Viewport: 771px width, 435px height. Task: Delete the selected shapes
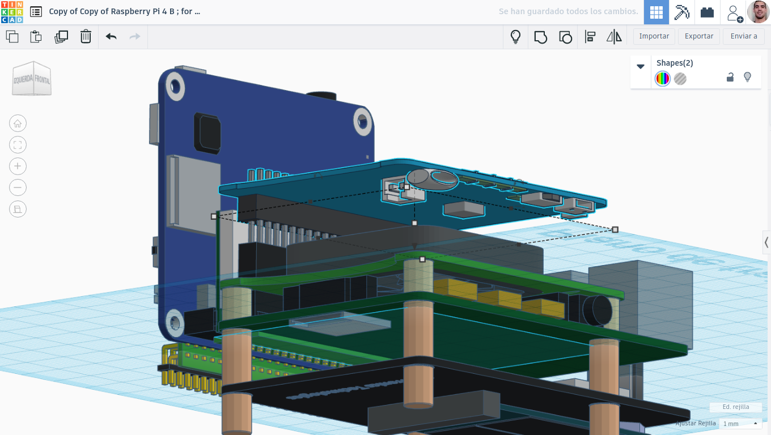[x=86, y=37]
